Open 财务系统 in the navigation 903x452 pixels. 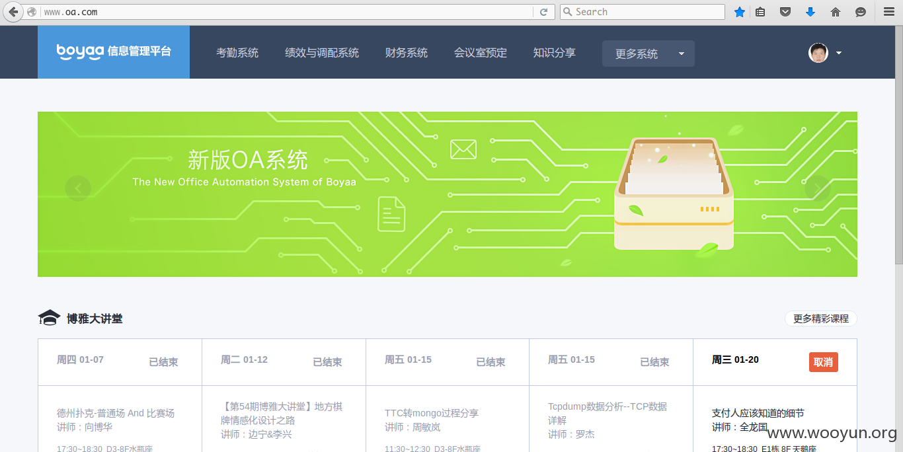click(x=407, y=53)
